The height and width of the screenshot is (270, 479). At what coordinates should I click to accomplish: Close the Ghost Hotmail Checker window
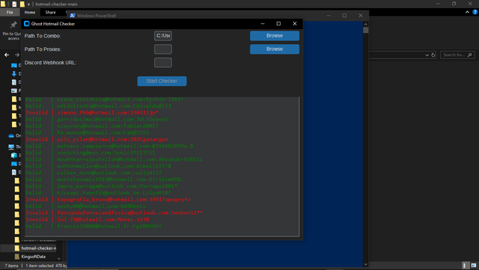point(294,23)
